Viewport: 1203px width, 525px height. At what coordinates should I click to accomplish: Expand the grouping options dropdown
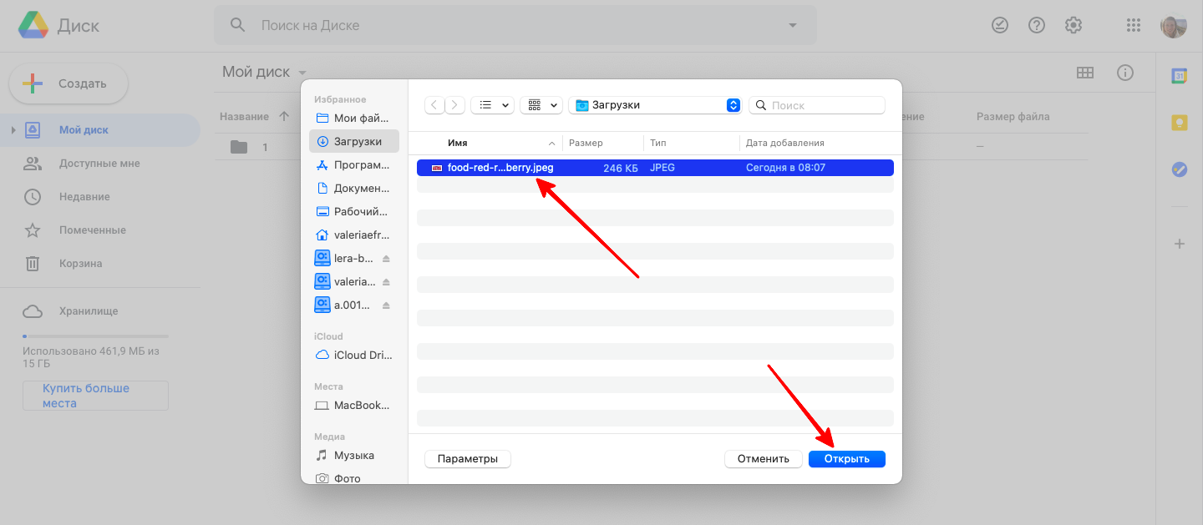(x=541, y=105)
